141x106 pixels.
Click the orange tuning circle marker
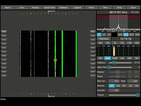pos(55,60)
